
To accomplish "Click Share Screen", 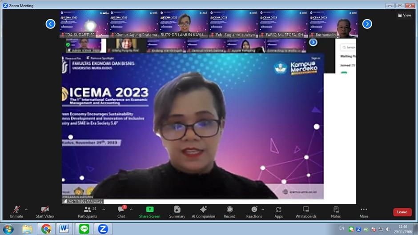I will 149,212.
